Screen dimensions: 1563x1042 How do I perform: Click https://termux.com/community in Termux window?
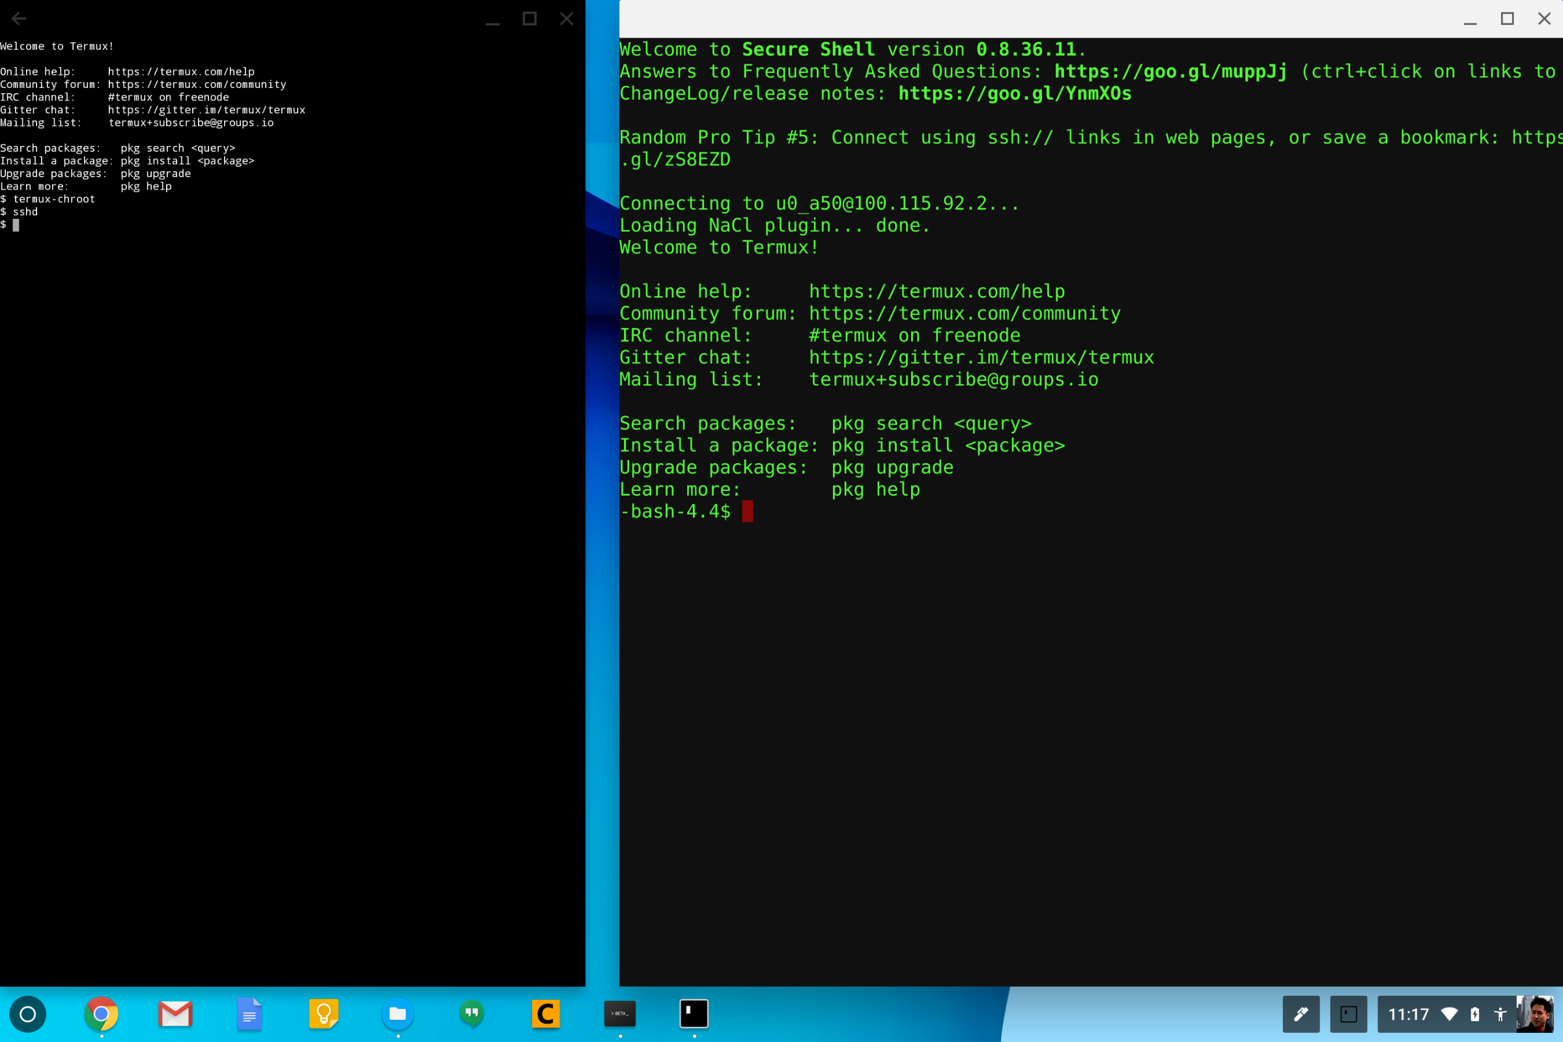tap(197, 85)
